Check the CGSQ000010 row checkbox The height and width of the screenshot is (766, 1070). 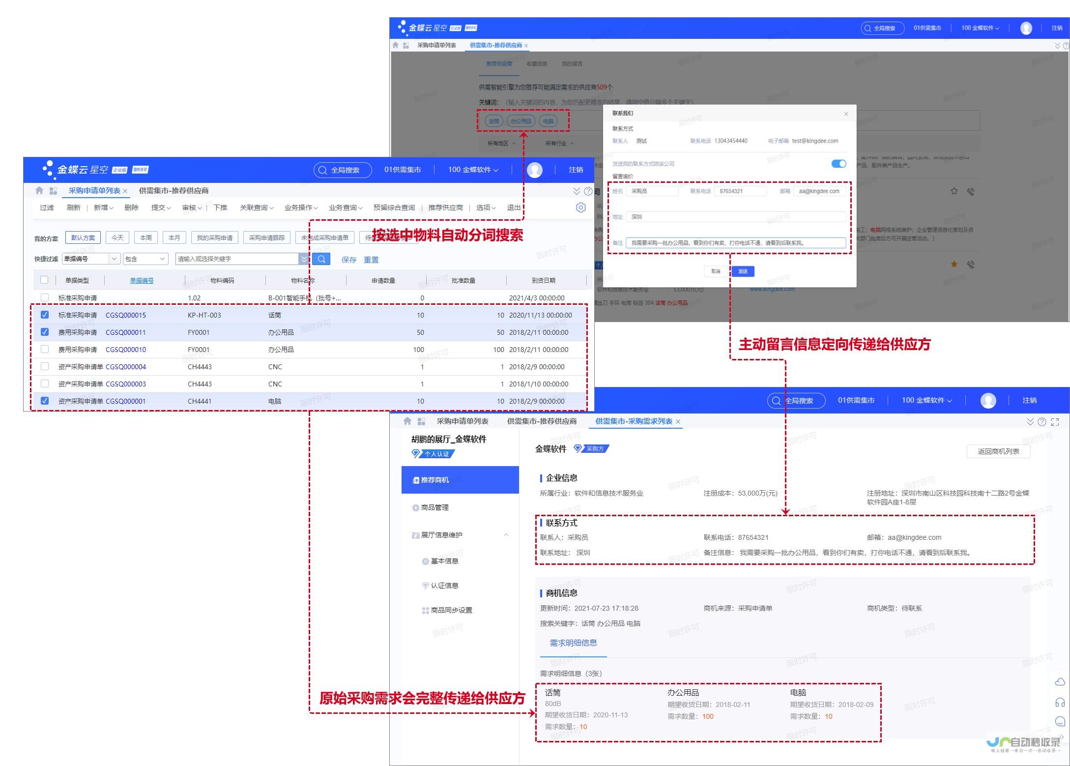(x=45, y=349)
